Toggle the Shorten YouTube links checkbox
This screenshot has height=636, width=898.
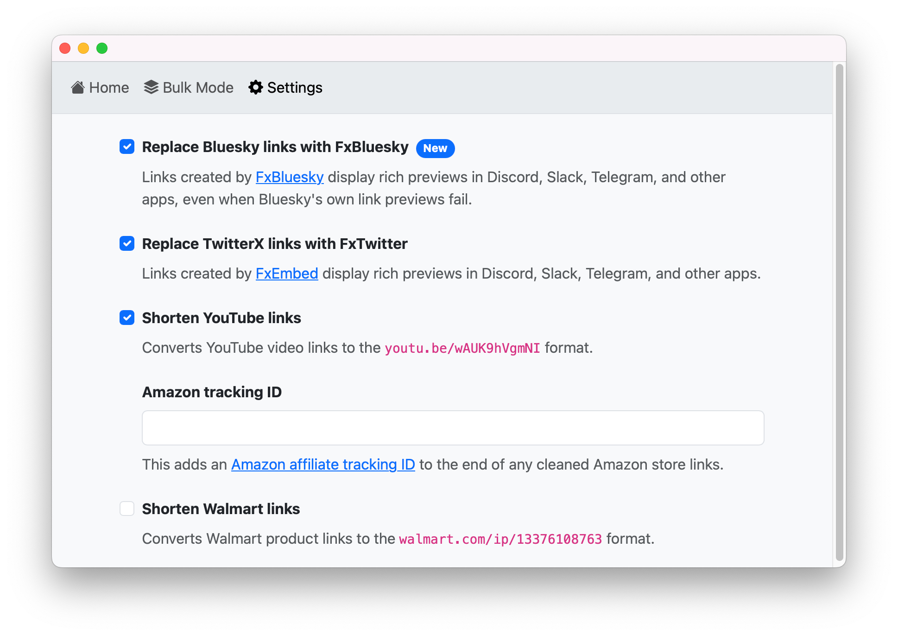pyautogui.click(x=127, y=318)
